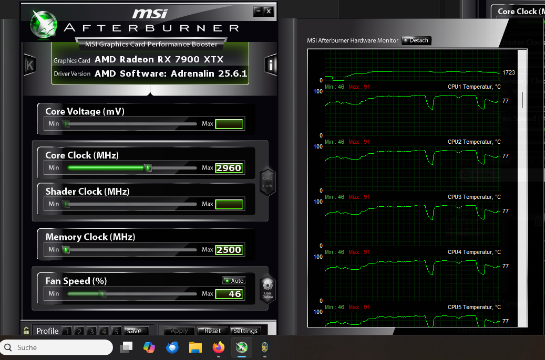Reset settings to defaults
This screenshot has height=360, width=545.
point(212,331)
